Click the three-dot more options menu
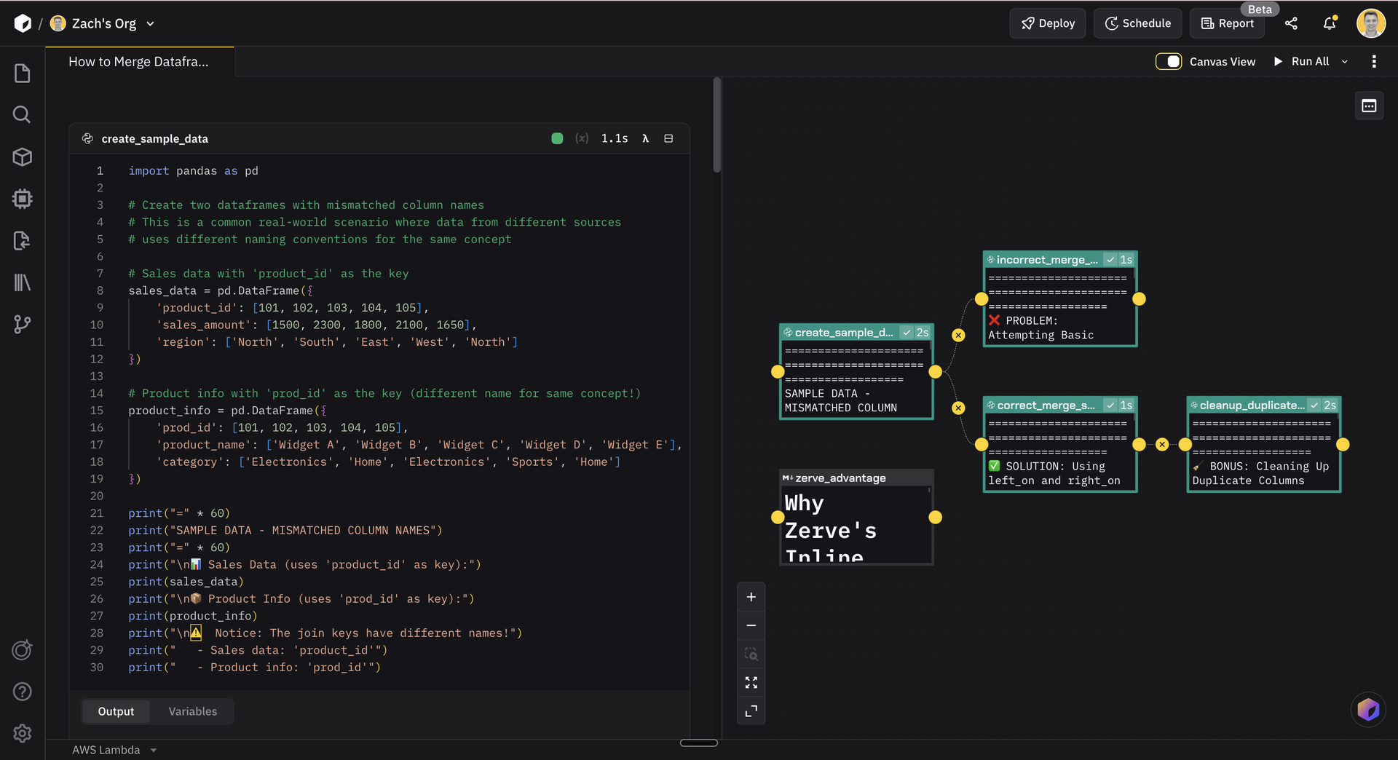The image size is (1398, 760). click(x=1374, y=62)
